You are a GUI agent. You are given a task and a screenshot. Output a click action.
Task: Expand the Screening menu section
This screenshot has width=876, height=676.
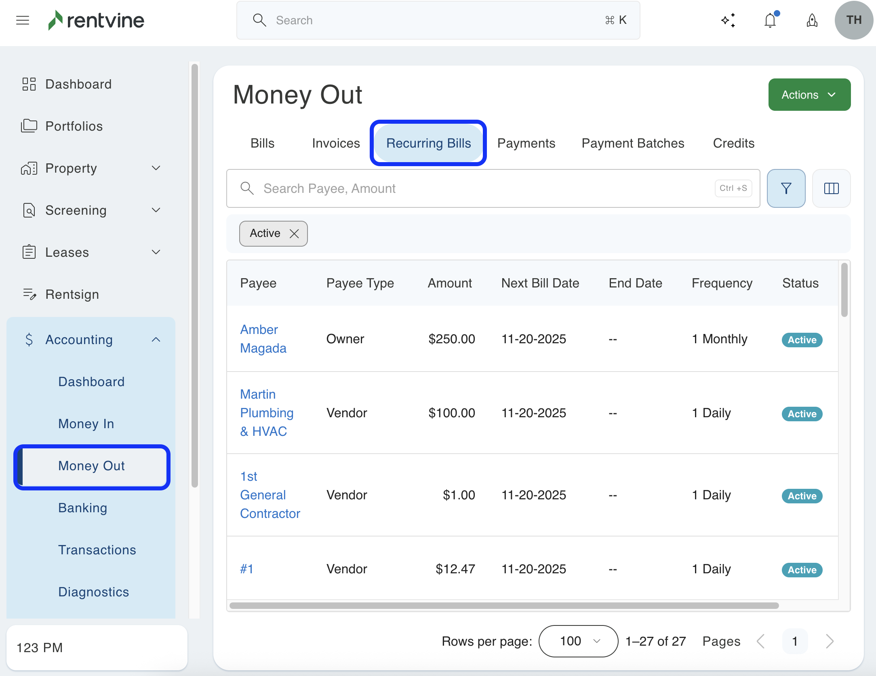click(x=156, y=210)
